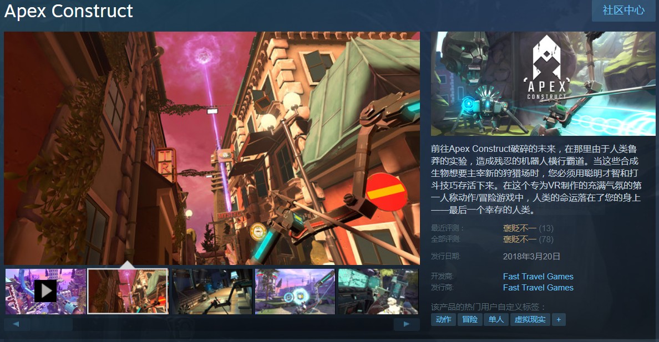Select the rightmost dark interior screenshot thumbnail
Viewport: 659px width, 342px height.
click(x=378, y=291)
